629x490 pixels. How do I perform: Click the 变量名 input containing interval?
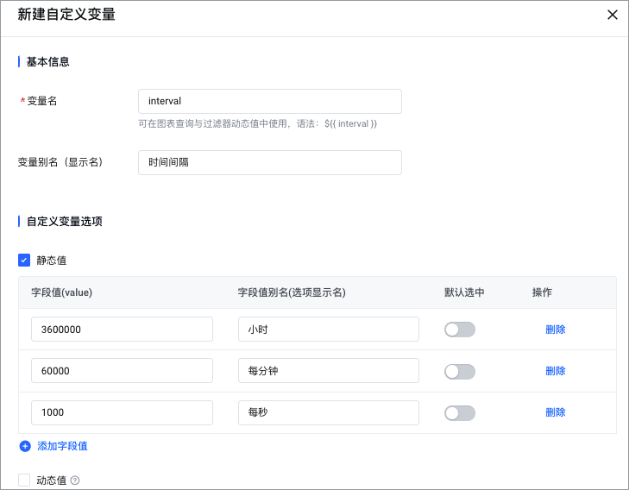coord(269,101)
